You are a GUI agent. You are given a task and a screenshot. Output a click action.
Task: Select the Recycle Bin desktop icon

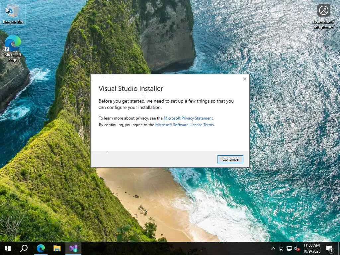point(13,14)
